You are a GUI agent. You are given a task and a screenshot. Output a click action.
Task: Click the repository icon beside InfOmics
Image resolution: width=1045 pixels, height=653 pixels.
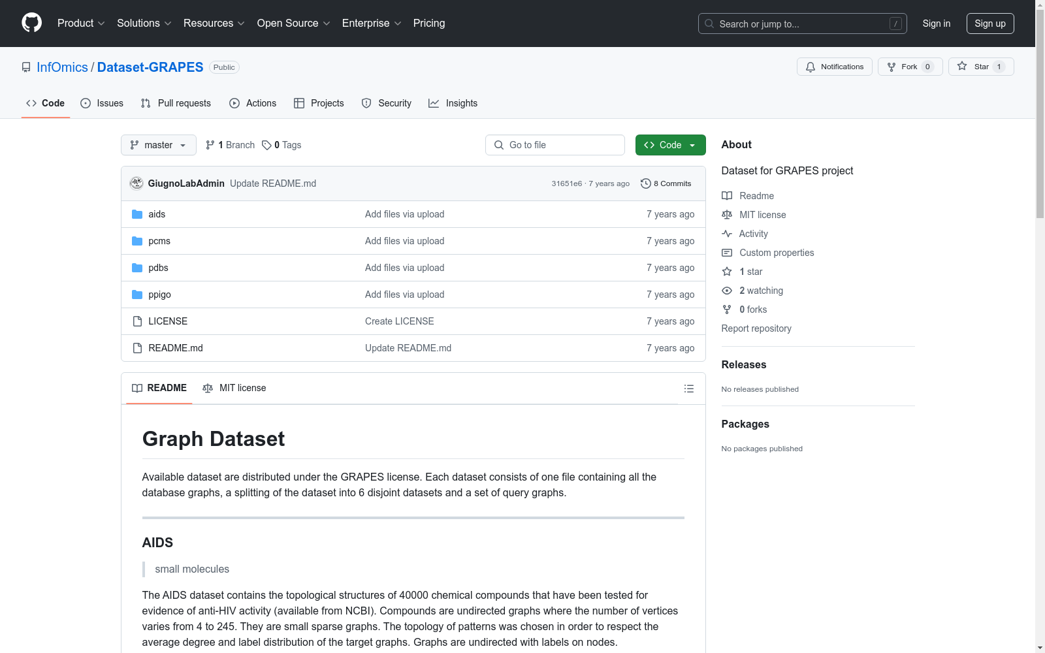point(26,67)
